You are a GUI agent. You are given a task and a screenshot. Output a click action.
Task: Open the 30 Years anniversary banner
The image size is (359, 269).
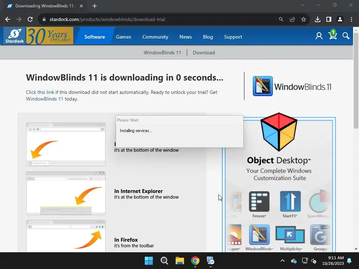click(50, 36)
